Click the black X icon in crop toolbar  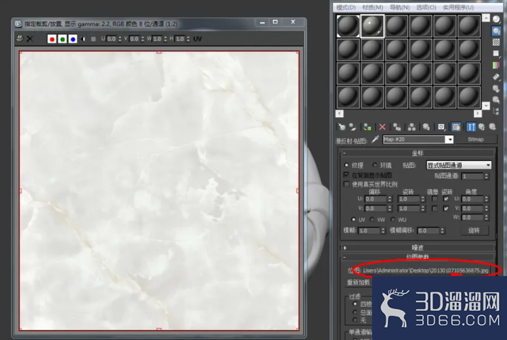click(x=30, y=39)
